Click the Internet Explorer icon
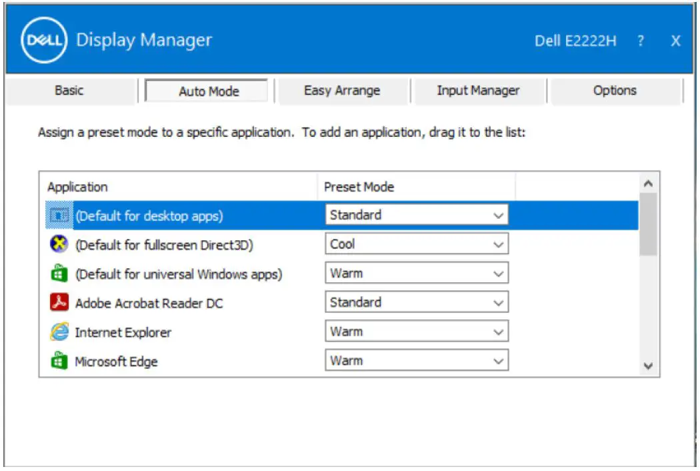Screen dimensions: 700x471 60,332
